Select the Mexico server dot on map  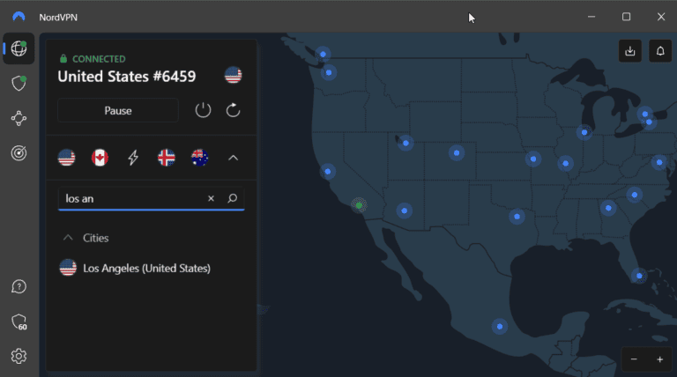(x=500, y=326)
